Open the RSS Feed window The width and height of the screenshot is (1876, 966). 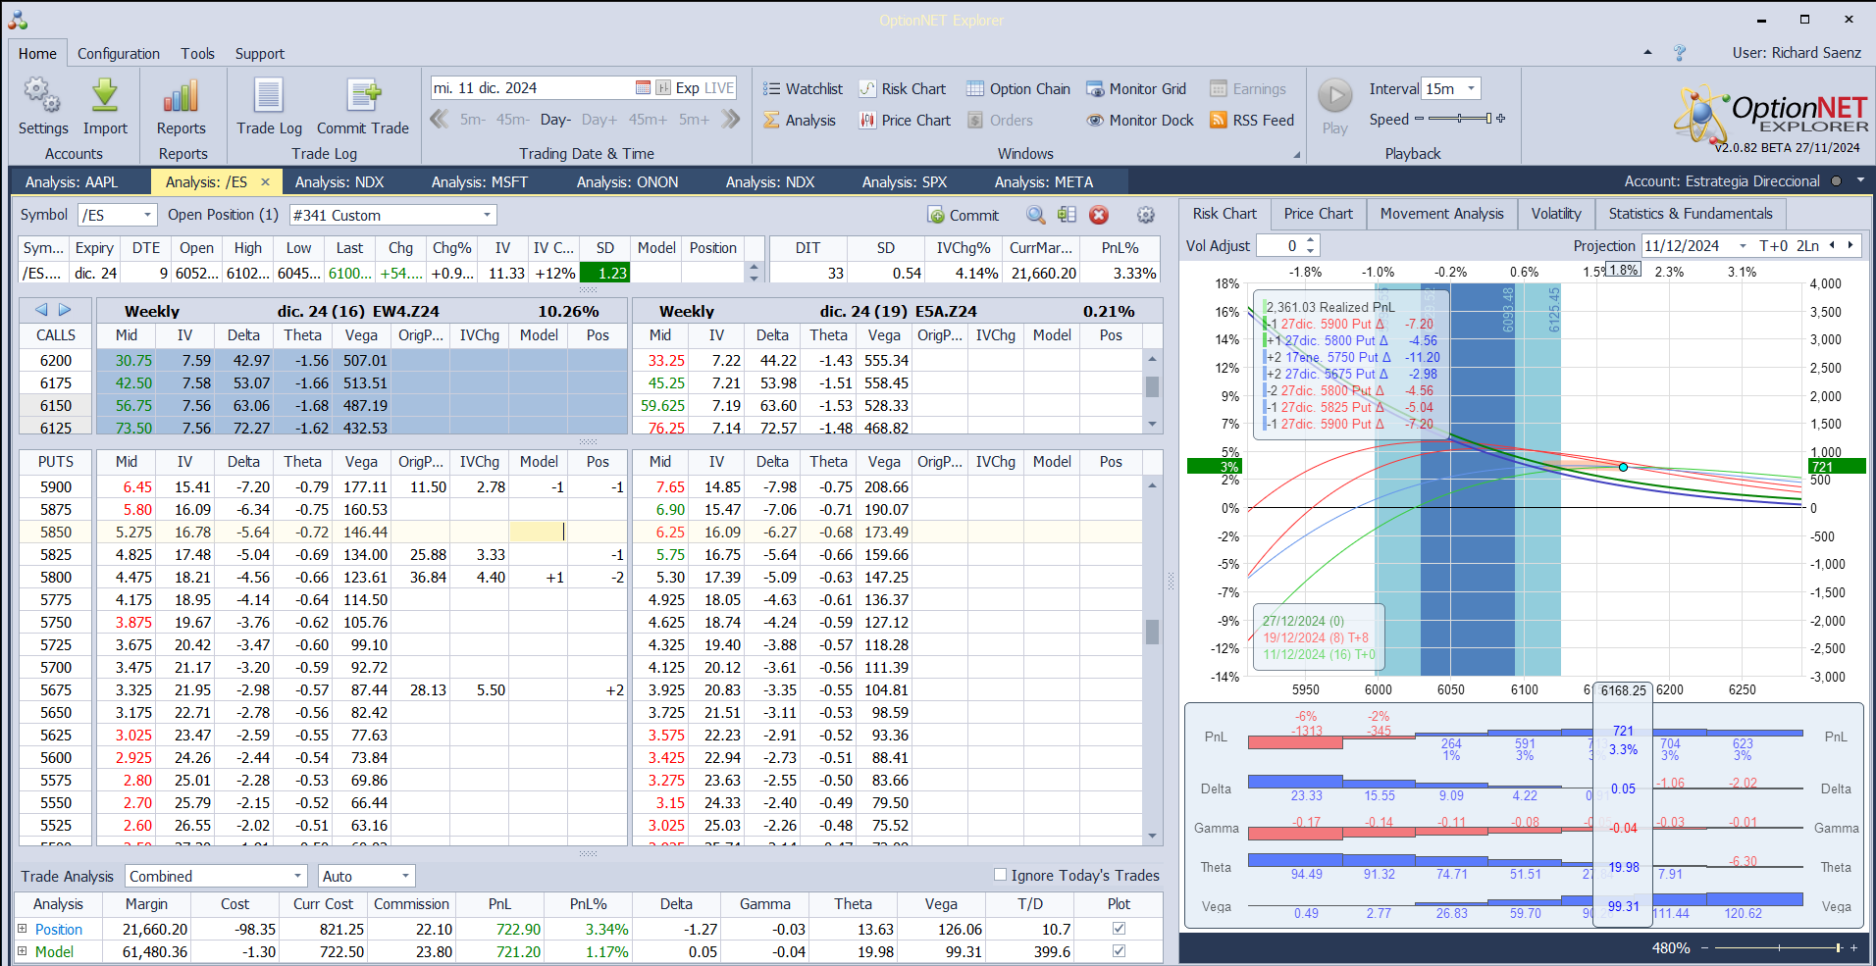[x=1252, y=121]
